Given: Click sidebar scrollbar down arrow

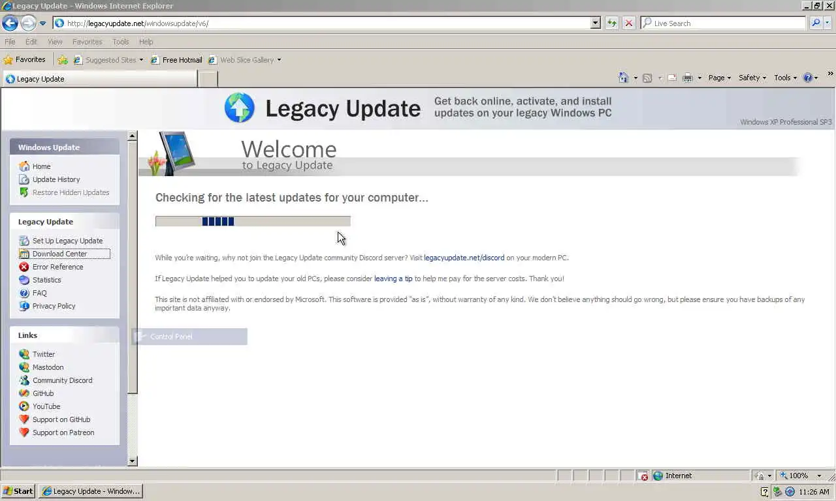Looking at the screenshot, I should (133, 461).
